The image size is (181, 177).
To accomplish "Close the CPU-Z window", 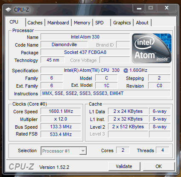I will tap(166, 8).
